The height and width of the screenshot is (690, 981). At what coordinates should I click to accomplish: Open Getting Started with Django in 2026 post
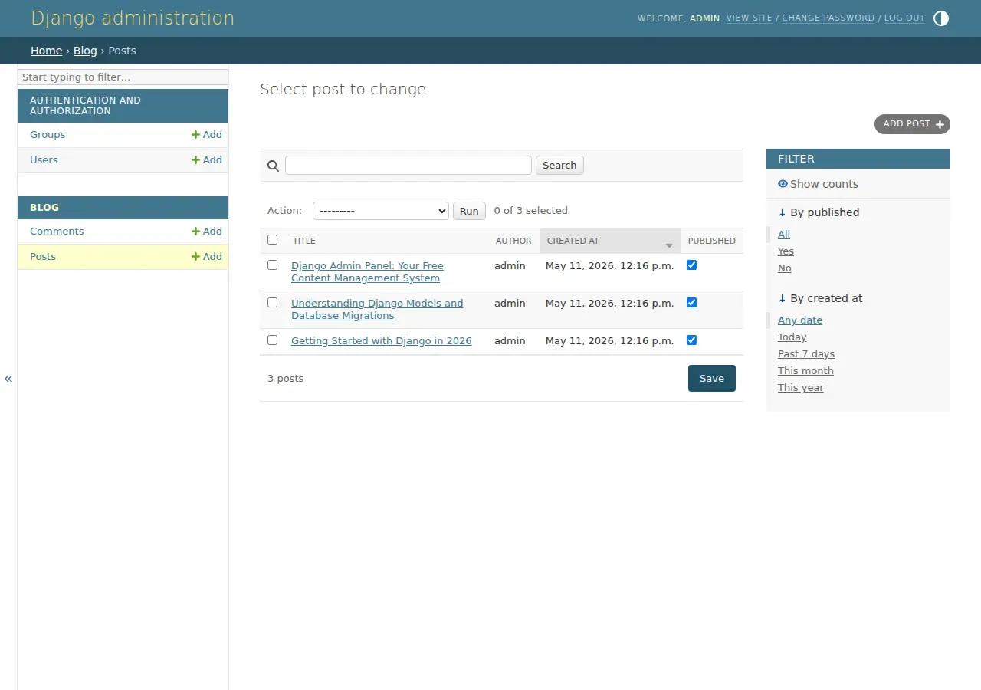(382, 340)
